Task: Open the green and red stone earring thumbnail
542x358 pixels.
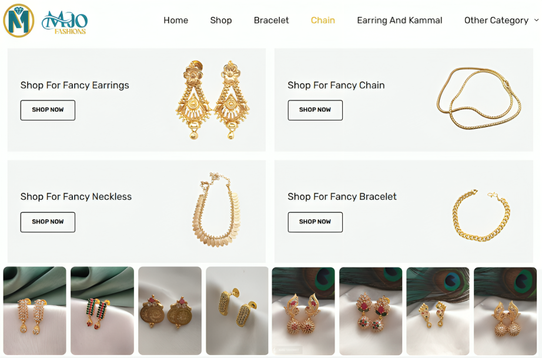Action: 102,310
